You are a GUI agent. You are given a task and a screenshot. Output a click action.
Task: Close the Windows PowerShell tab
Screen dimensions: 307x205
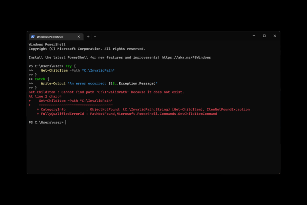(79, 36)
